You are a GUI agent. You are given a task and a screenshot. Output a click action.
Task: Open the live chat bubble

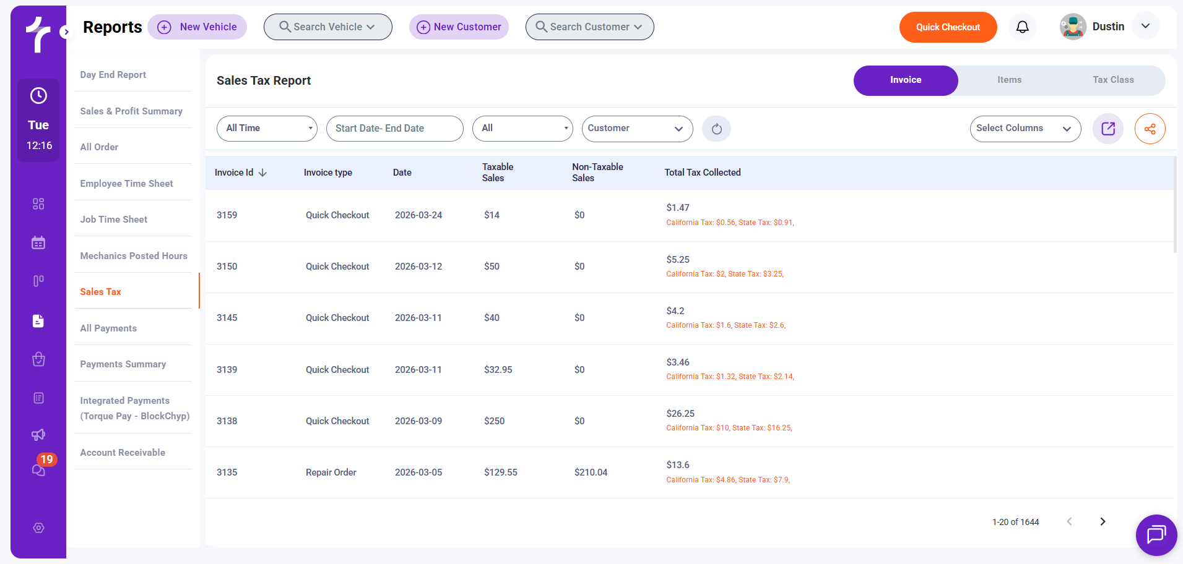pos(1156,534)
